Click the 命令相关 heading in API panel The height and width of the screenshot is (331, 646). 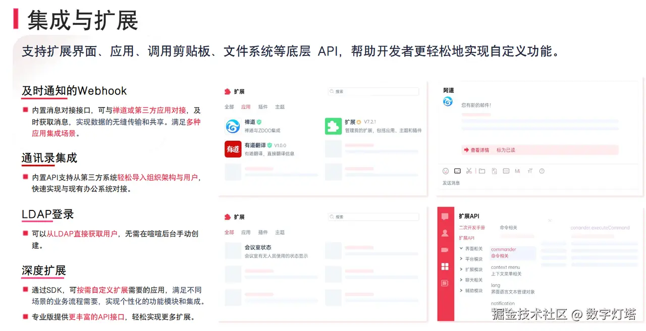point(508,228)
